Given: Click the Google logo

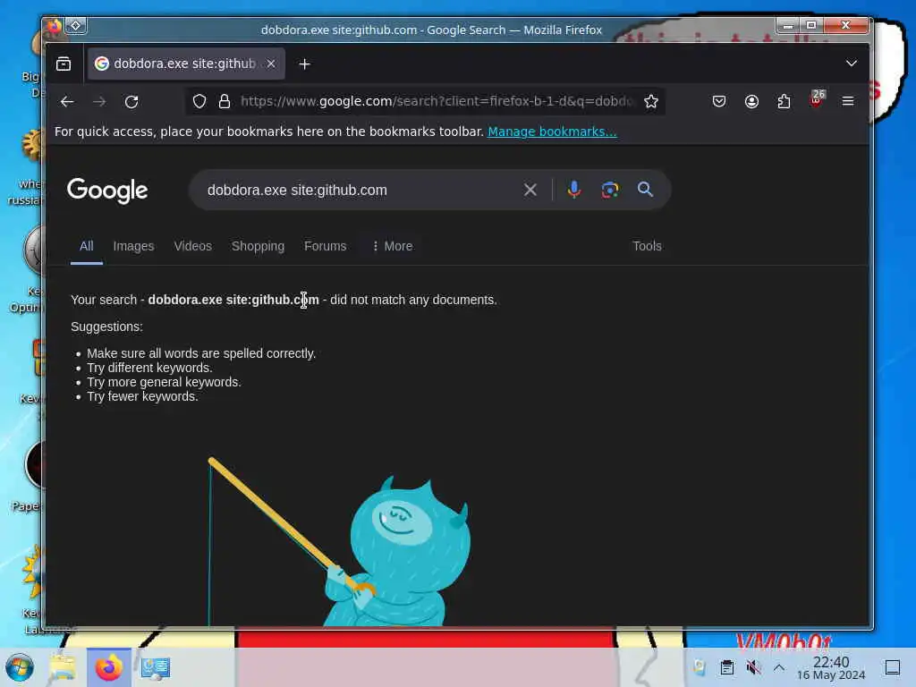Looking at the screenshot, I should click(107, 191).
